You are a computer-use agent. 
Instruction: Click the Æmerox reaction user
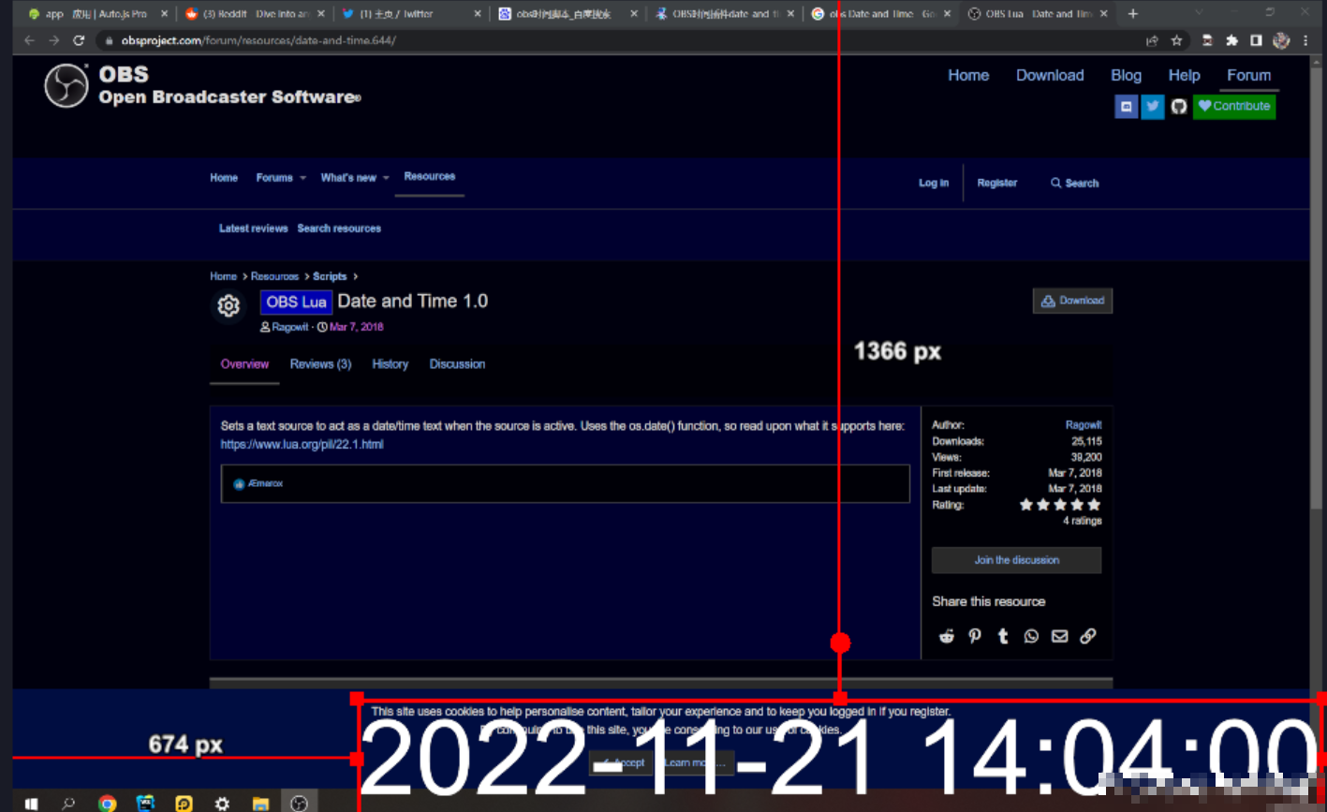[x=265, y=483]
